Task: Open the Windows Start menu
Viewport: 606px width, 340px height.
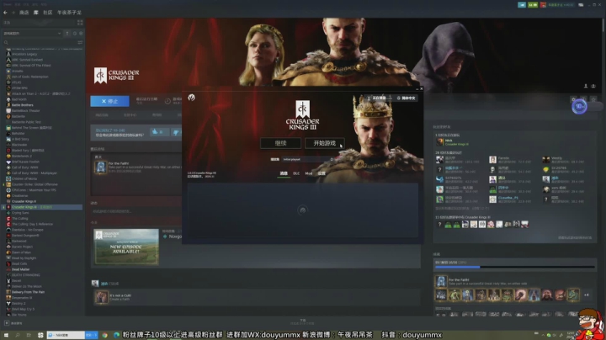Action: 6,335
